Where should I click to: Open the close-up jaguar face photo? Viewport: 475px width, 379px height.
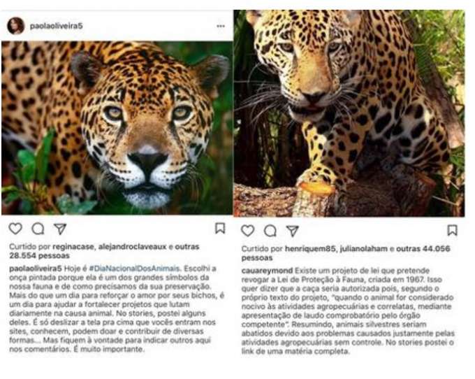tap(117, 128)
